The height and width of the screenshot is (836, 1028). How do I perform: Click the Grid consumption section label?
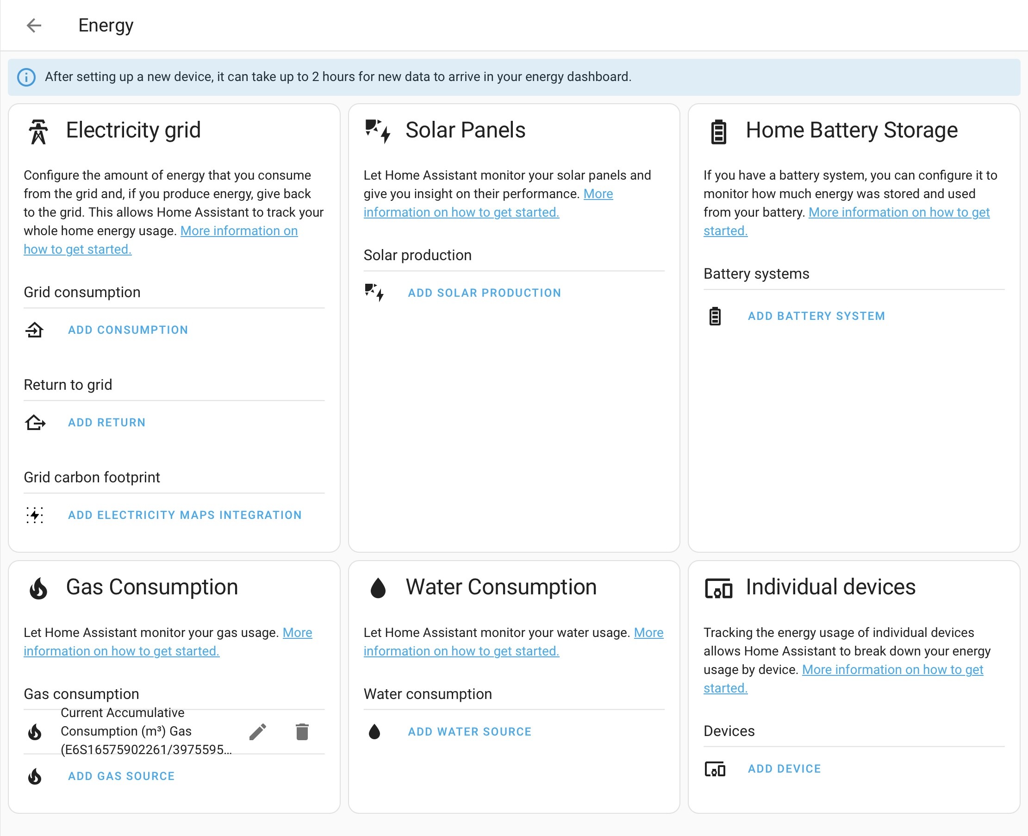(82, 292)
